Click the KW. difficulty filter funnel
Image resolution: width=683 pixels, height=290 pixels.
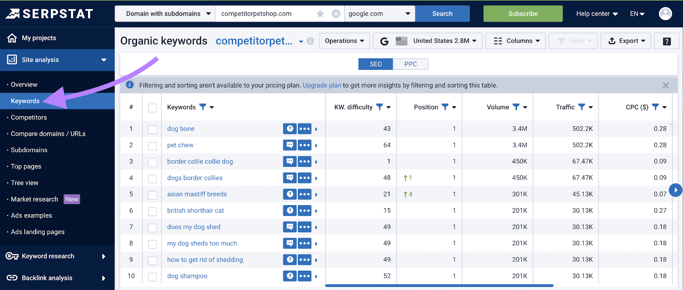pos(379,107)
